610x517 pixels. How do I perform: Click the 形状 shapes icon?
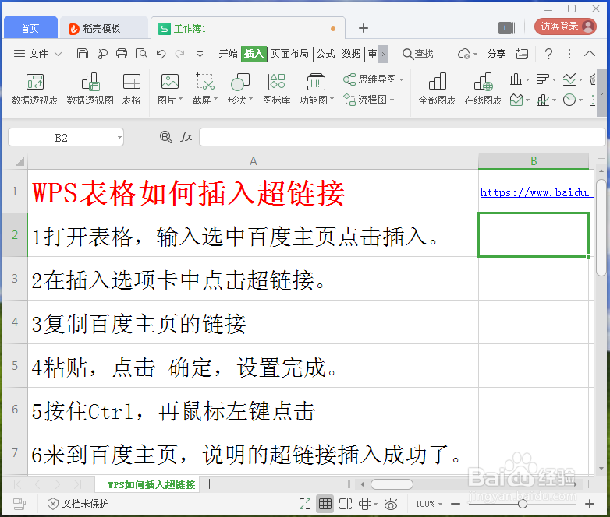[239, 82]
